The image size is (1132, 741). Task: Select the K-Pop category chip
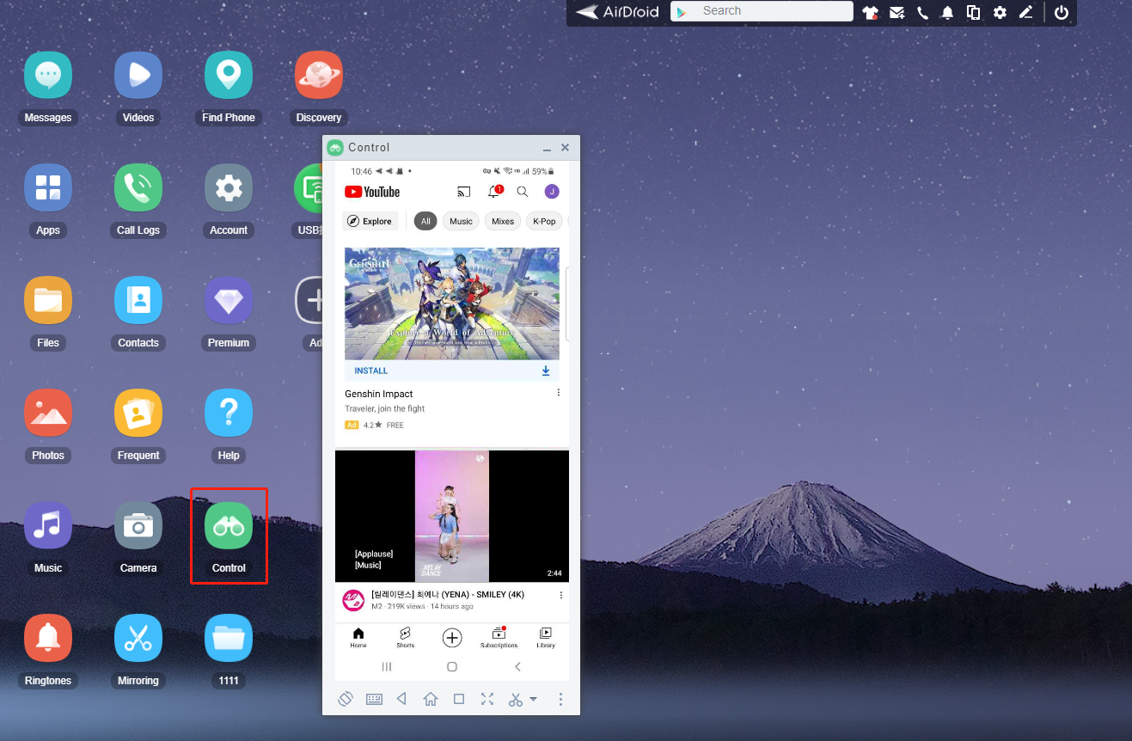pos(544,221)
